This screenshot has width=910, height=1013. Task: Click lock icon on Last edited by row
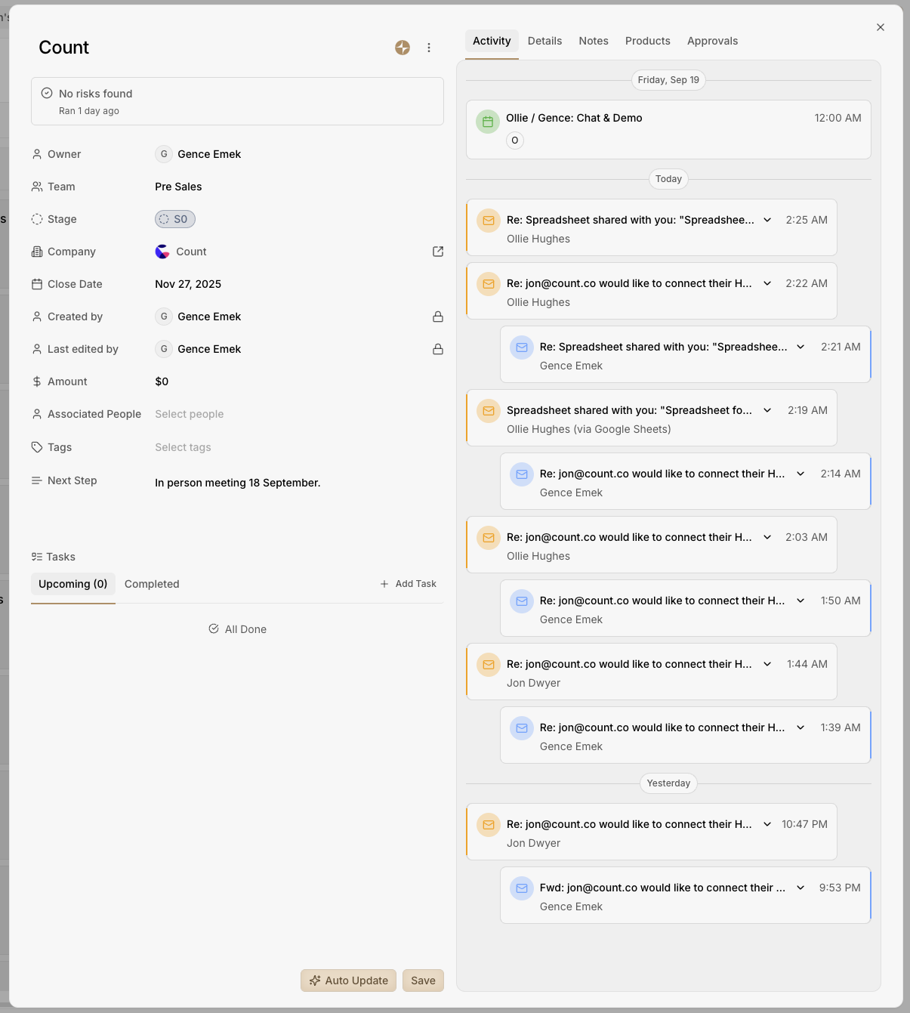tap(438, 349)
